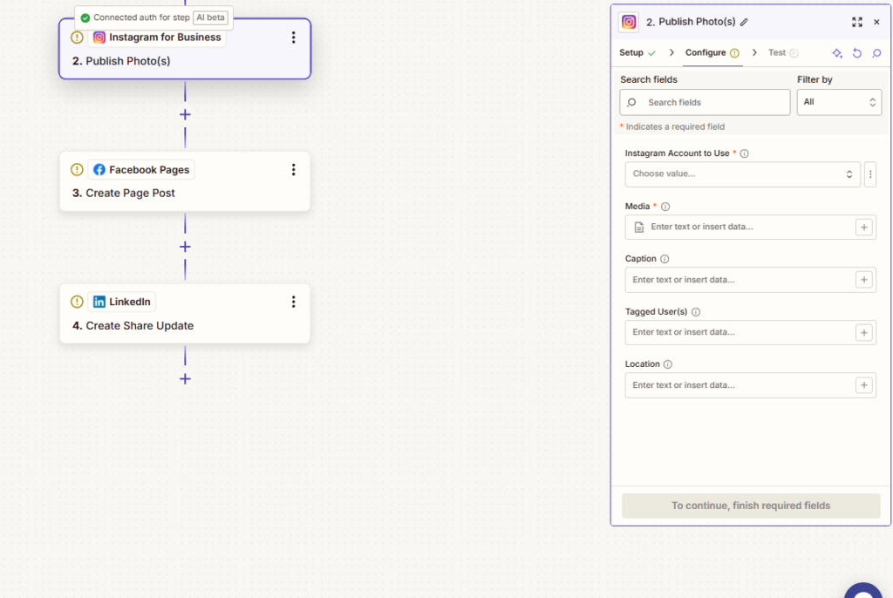Screen dimensions: 893x598
Task: Open Instagram step three-dot menu
Action: point(293,37)
